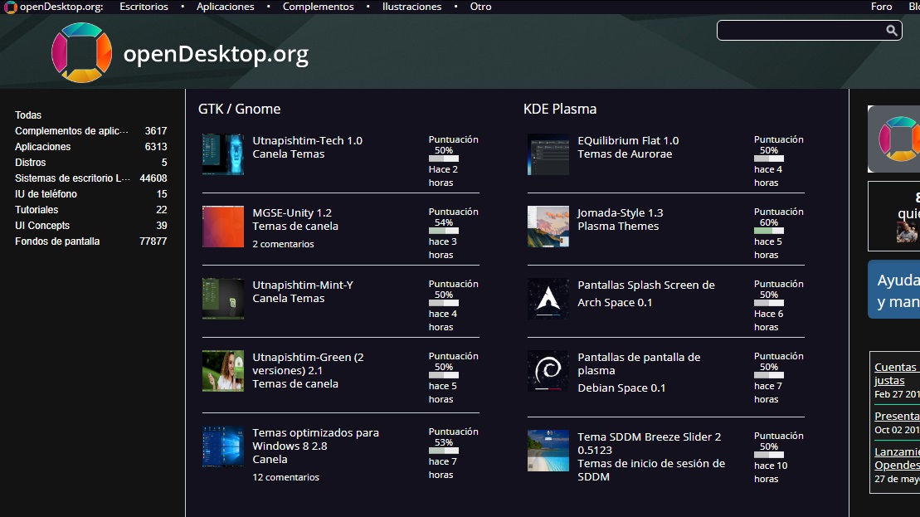Viewport: 920px width, 517px height.
Task: Open the Jomada-Style 1.3 thumbnail
Action: 548,227
